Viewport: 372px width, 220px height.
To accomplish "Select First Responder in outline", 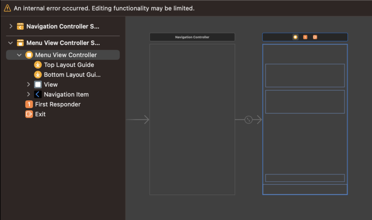I will (58, 104).
